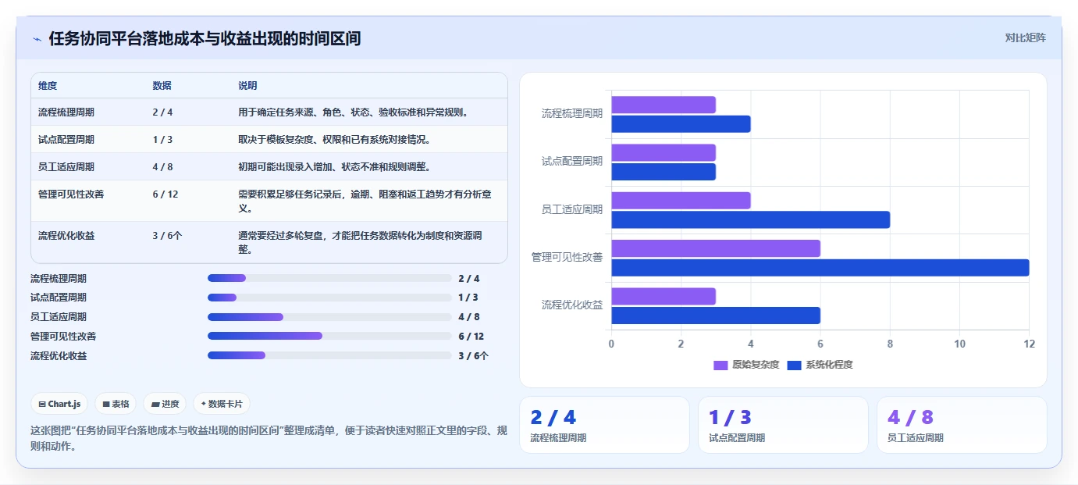This screenshot has height=485, width=1078.
Task: Click the blue chart bar for 流程优化收益
Action: click(716, 316)
